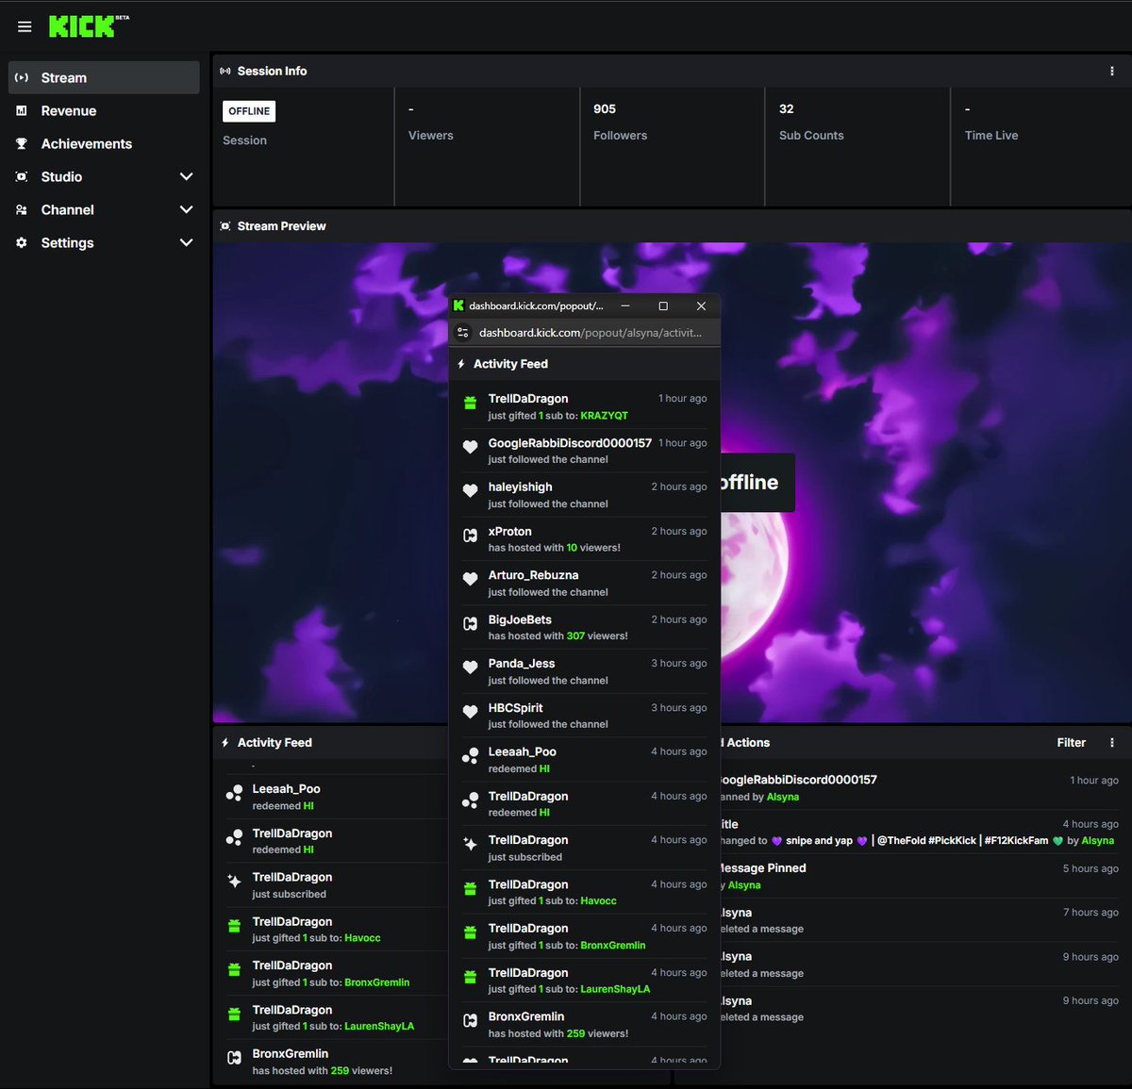Select BigJoeBets name in popout feed
Screen dimensions: 1132x1089
click(520, 619)
